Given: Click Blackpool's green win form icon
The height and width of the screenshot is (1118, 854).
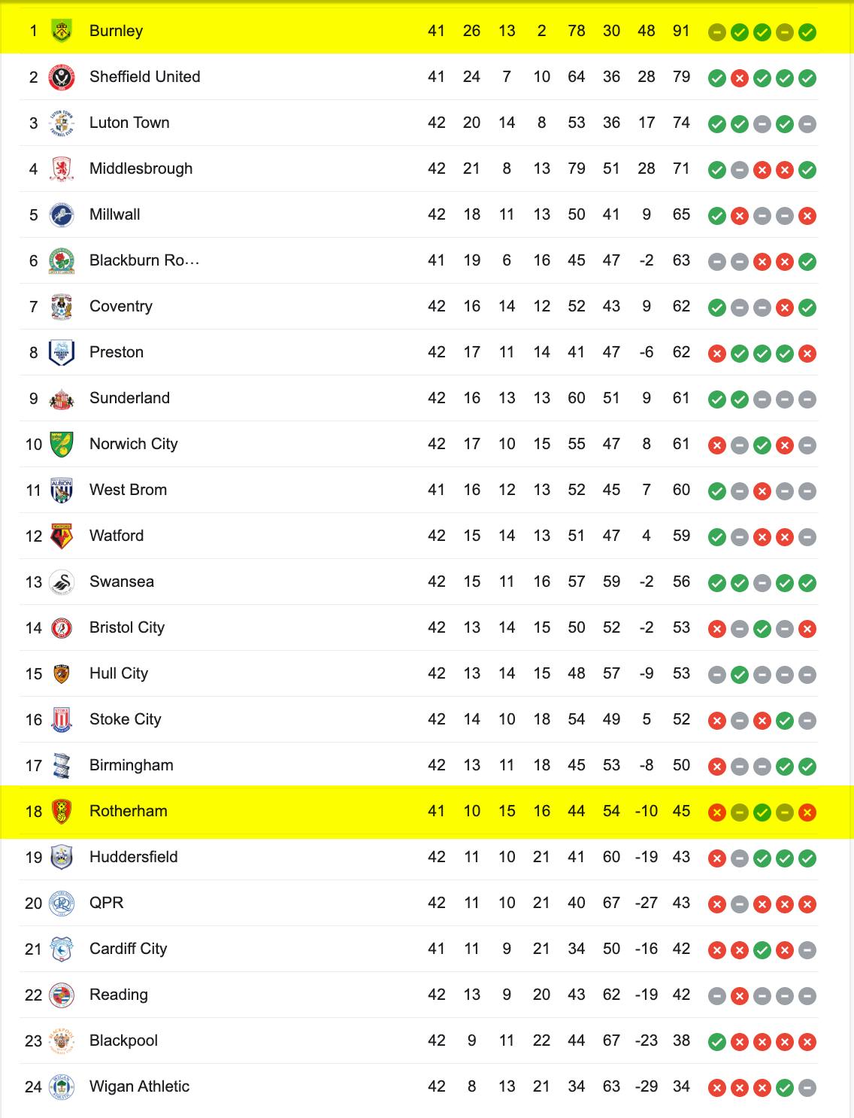Looking at the screenshot, I should pyautogui.click(x=717, y=1042).
